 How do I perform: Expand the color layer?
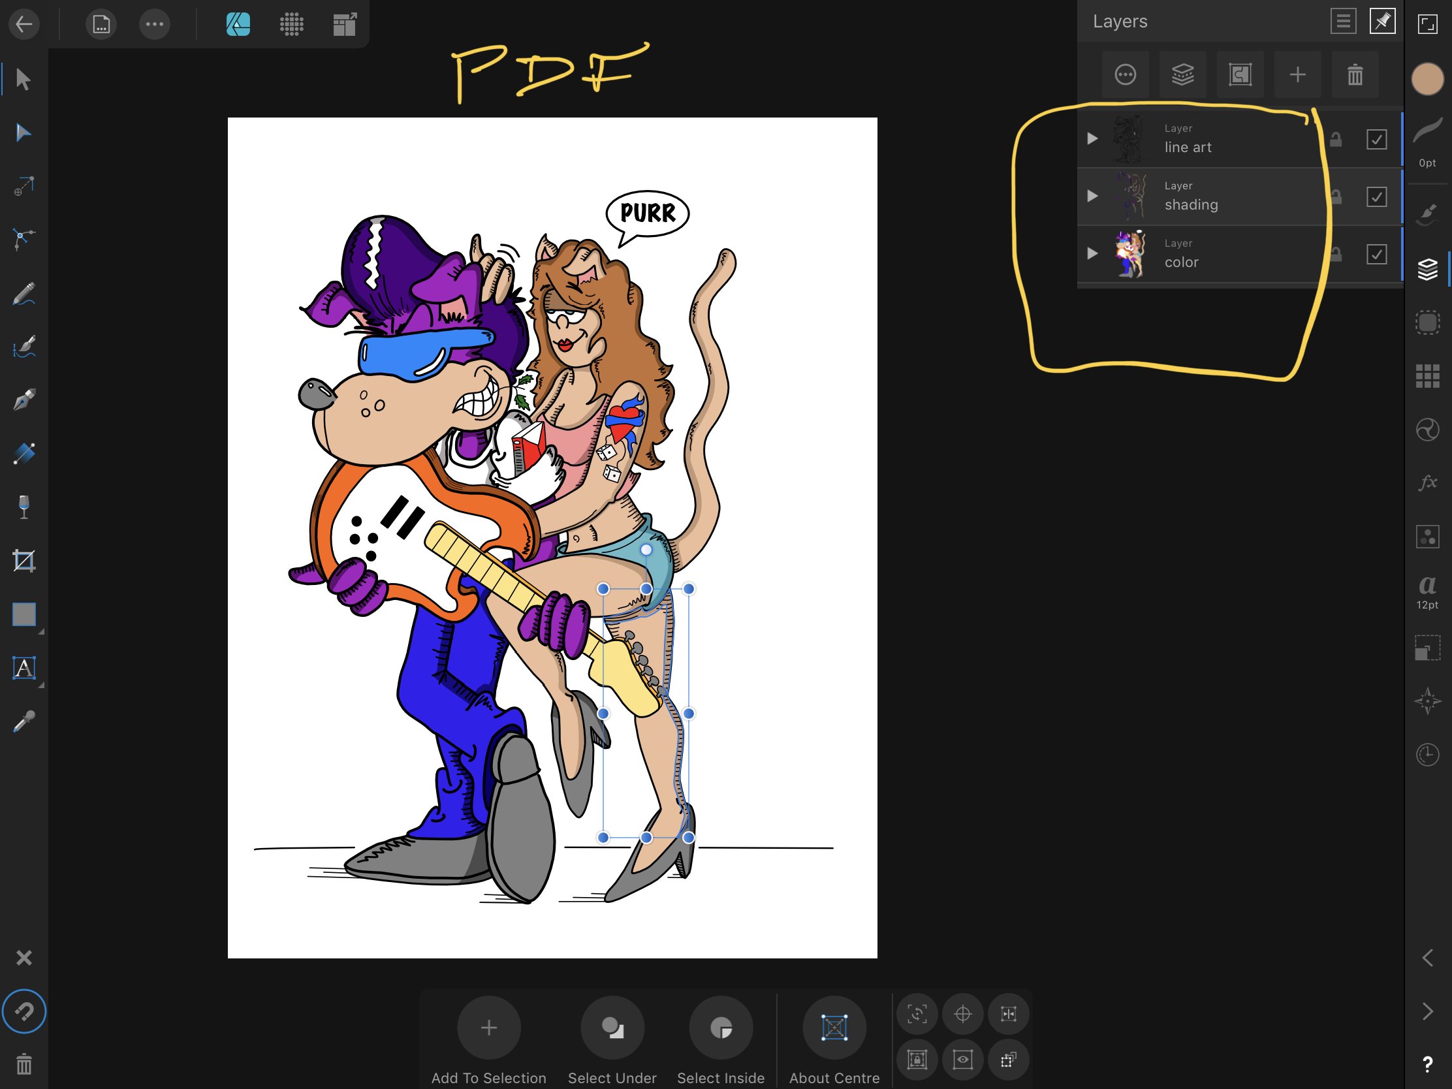[1092, 253]
